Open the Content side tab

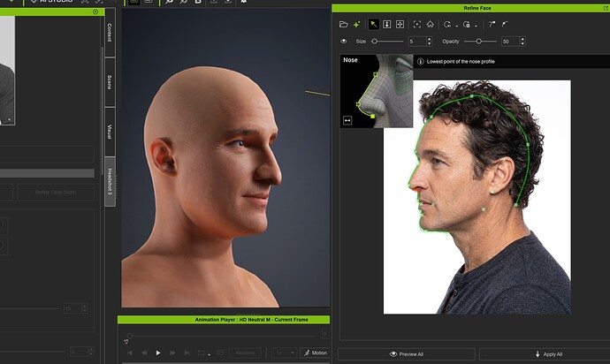point(110,33)
